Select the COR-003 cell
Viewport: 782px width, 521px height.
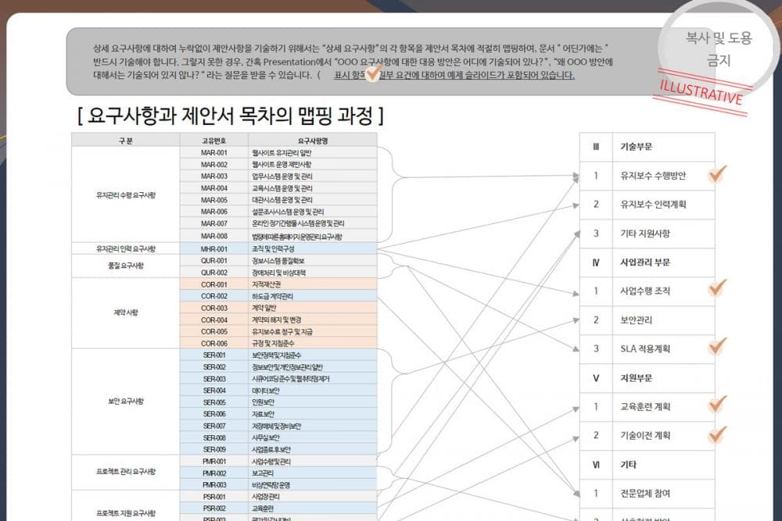coord(214,308)
